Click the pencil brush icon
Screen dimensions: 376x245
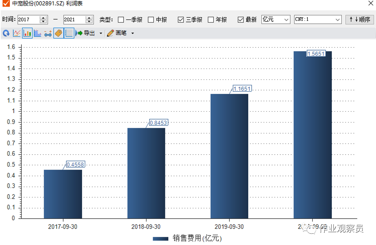[110, 33]
